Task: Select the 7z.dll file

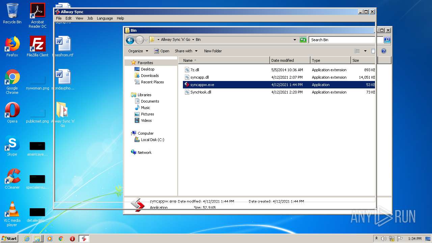Action: 195,70
